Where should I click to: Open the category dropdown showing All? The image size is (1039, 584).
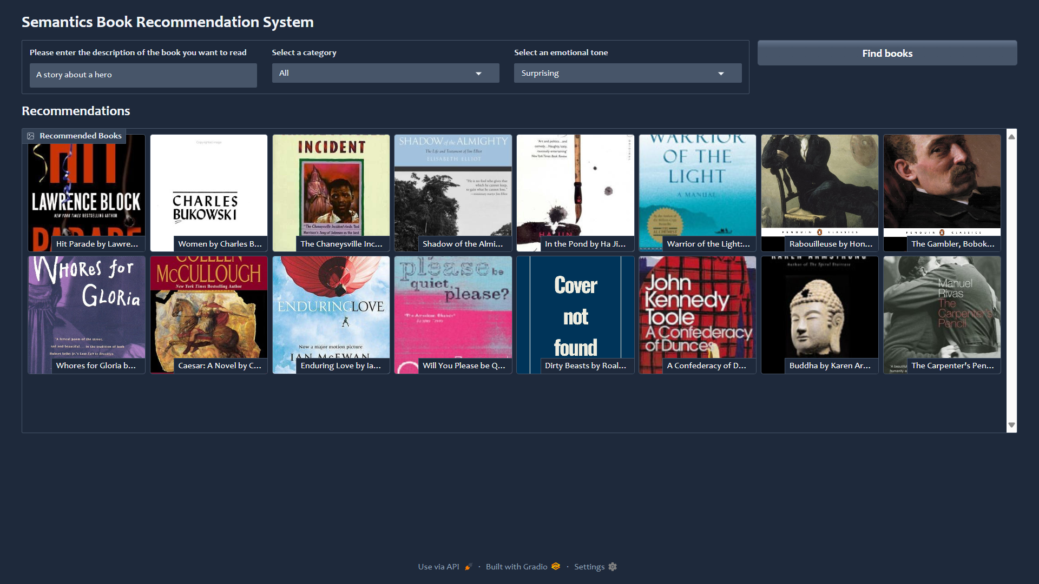(385, 73)
